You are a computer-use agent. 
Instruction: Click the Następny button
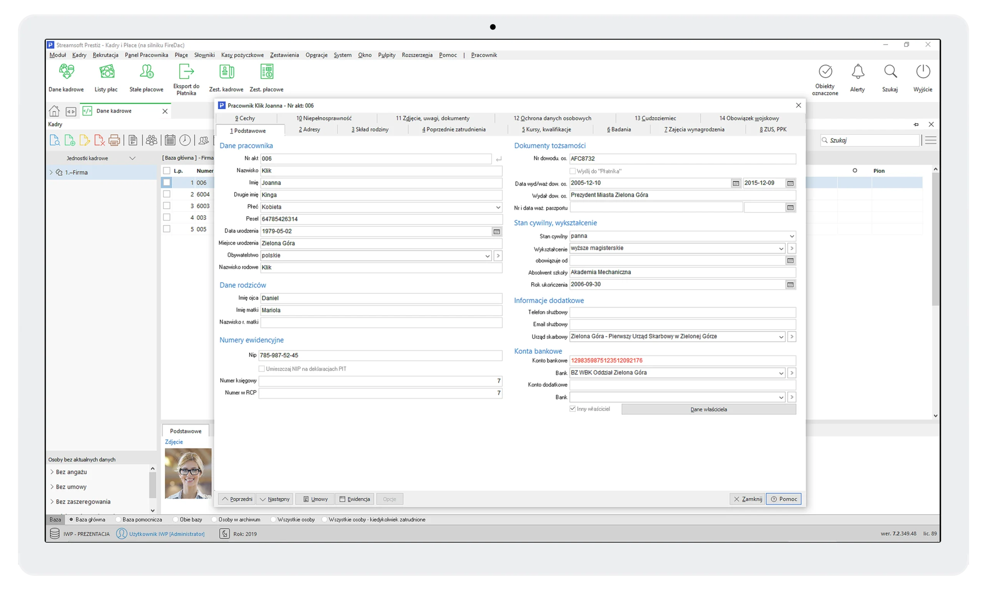coord(275,499)
